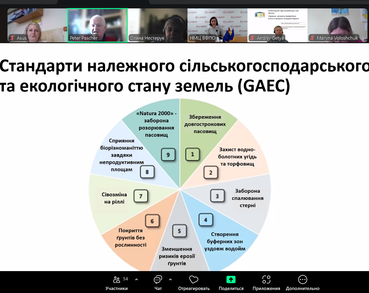Click the "Заборона спалювання стерні" label
The width and height of the screenshot is (369, 293).
click(247, 198)
